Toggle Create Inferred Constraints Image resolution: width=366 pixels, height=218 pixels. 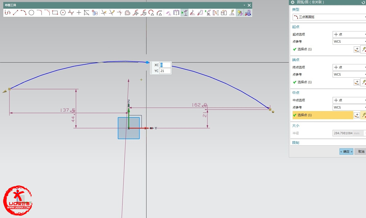tap(240, 13)
